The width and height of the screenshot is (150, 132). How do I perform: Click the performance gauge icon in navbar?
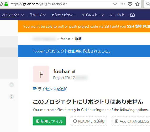(x=132, y=15)
